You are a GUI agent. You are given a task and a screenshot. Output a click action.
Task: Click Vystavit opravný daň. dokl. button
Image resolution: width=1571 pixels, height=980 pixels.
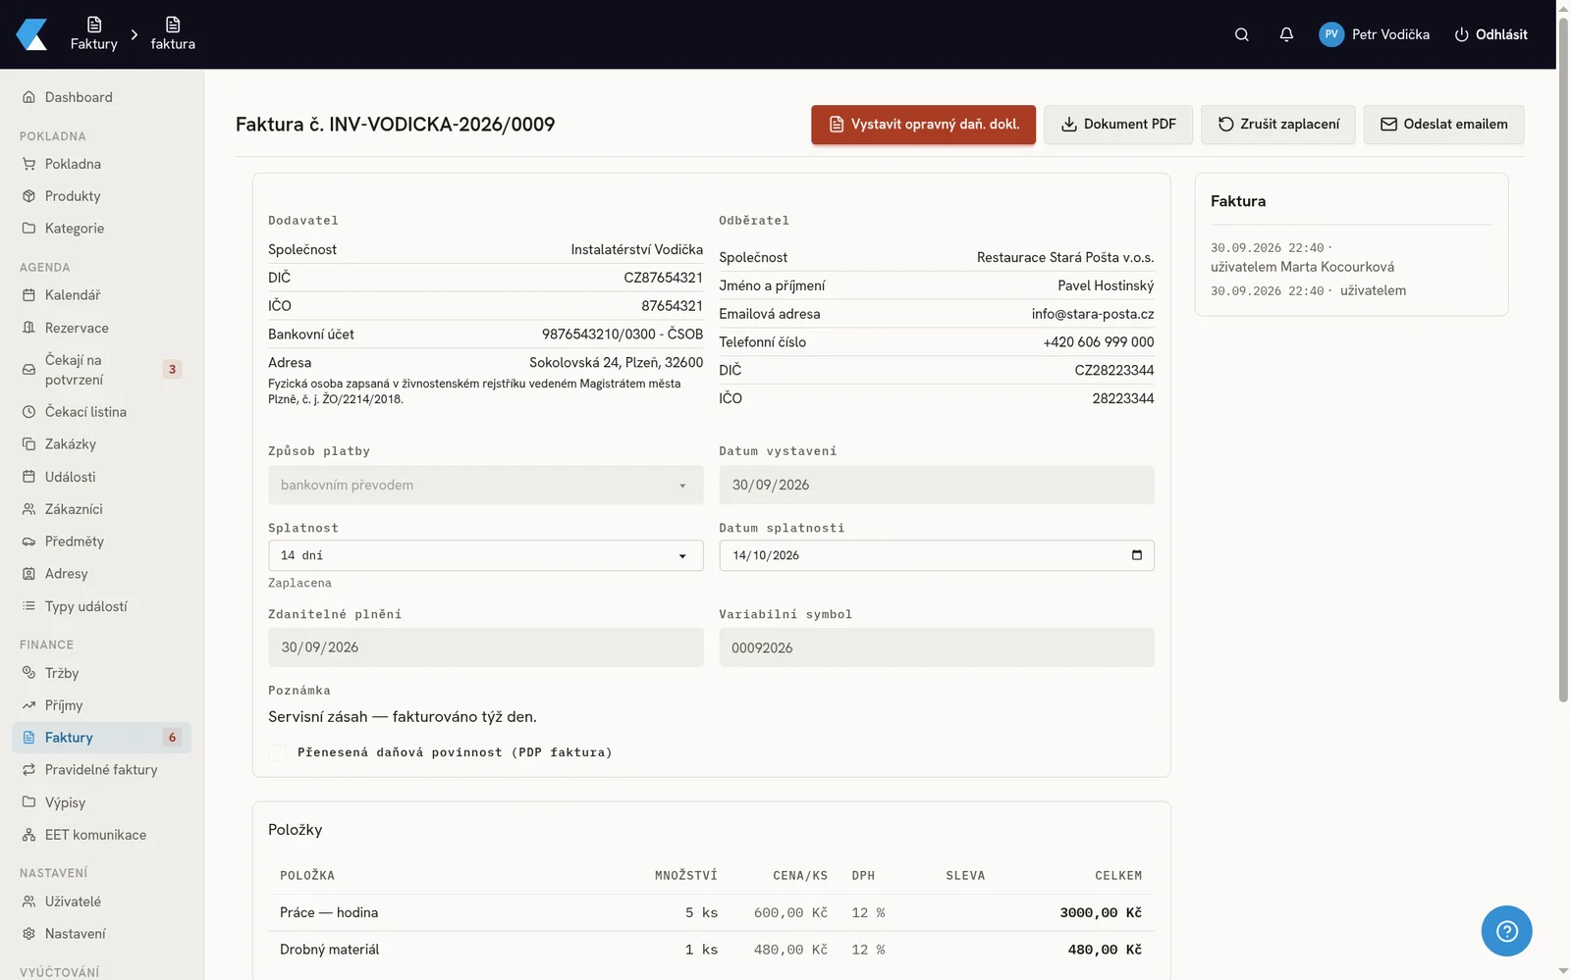coord(923,125)
